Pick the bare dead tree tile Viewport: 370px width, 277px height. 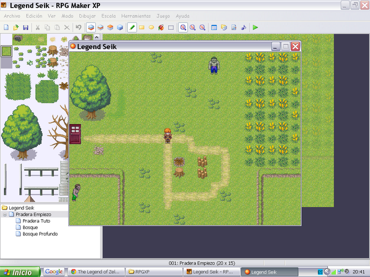click(x=59, y=131)
